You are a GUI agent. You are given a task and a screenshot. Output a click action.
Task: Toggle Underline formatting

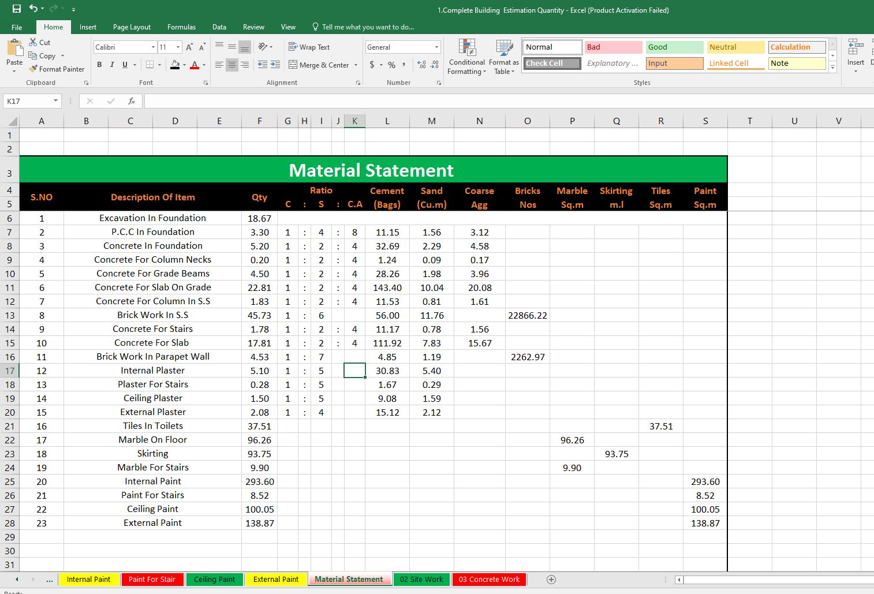point(125,65)
